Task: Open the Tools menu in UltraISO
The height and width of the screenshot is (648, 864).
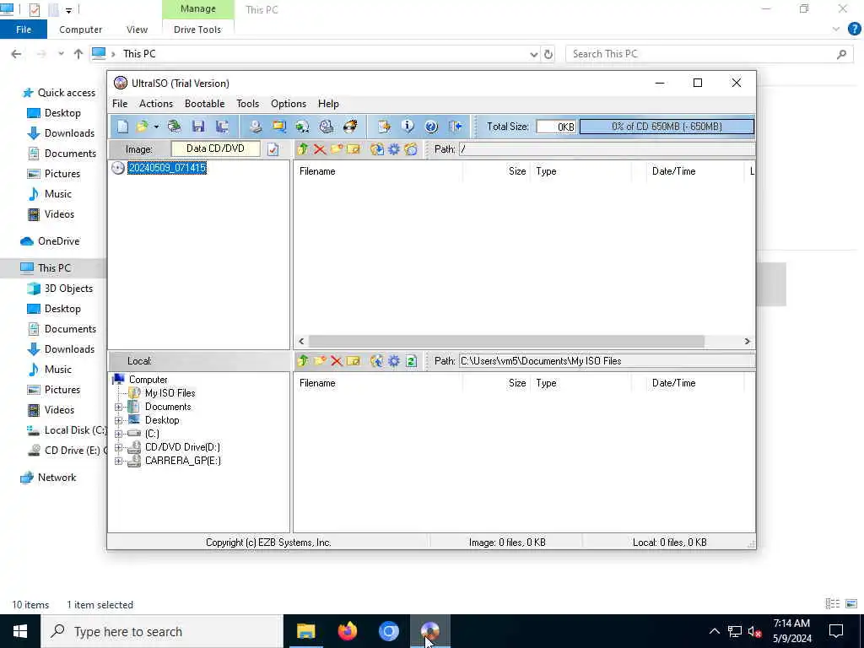Action: tap(247, 104)
